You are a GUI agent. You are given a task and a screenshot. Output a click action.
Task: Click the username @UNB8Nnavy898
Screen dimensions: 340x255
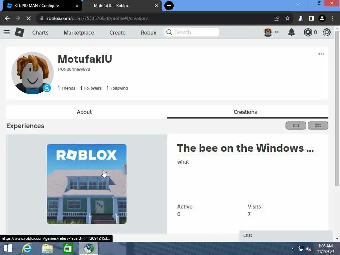(74, 69)
